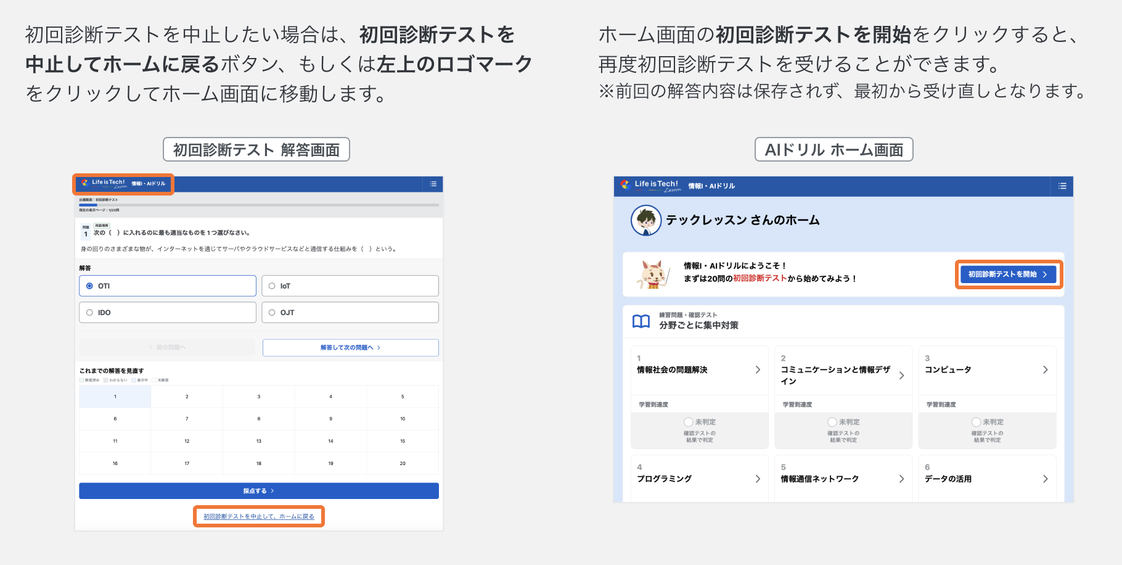Screen dimensions: 1122x565
Task: Click the AIドリル ホーム画面 caption label
Action: 834,149
